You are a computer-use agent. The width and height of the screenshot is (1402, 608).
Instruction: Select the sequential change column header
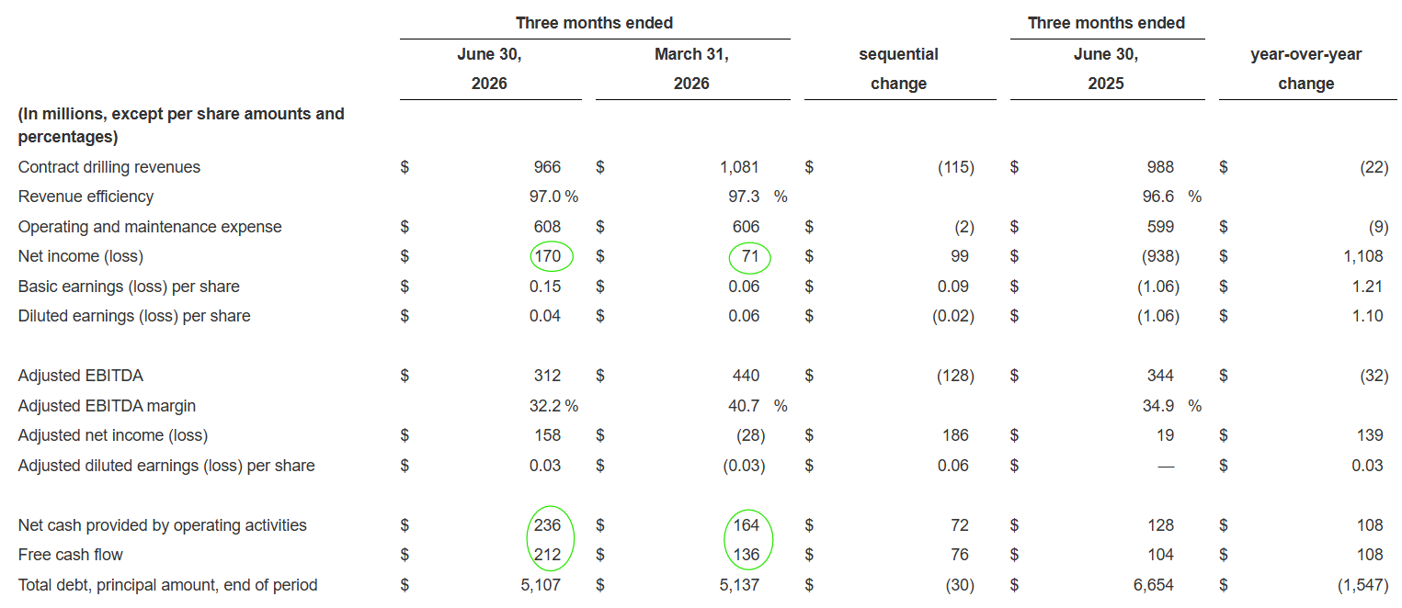click(898, 69)
